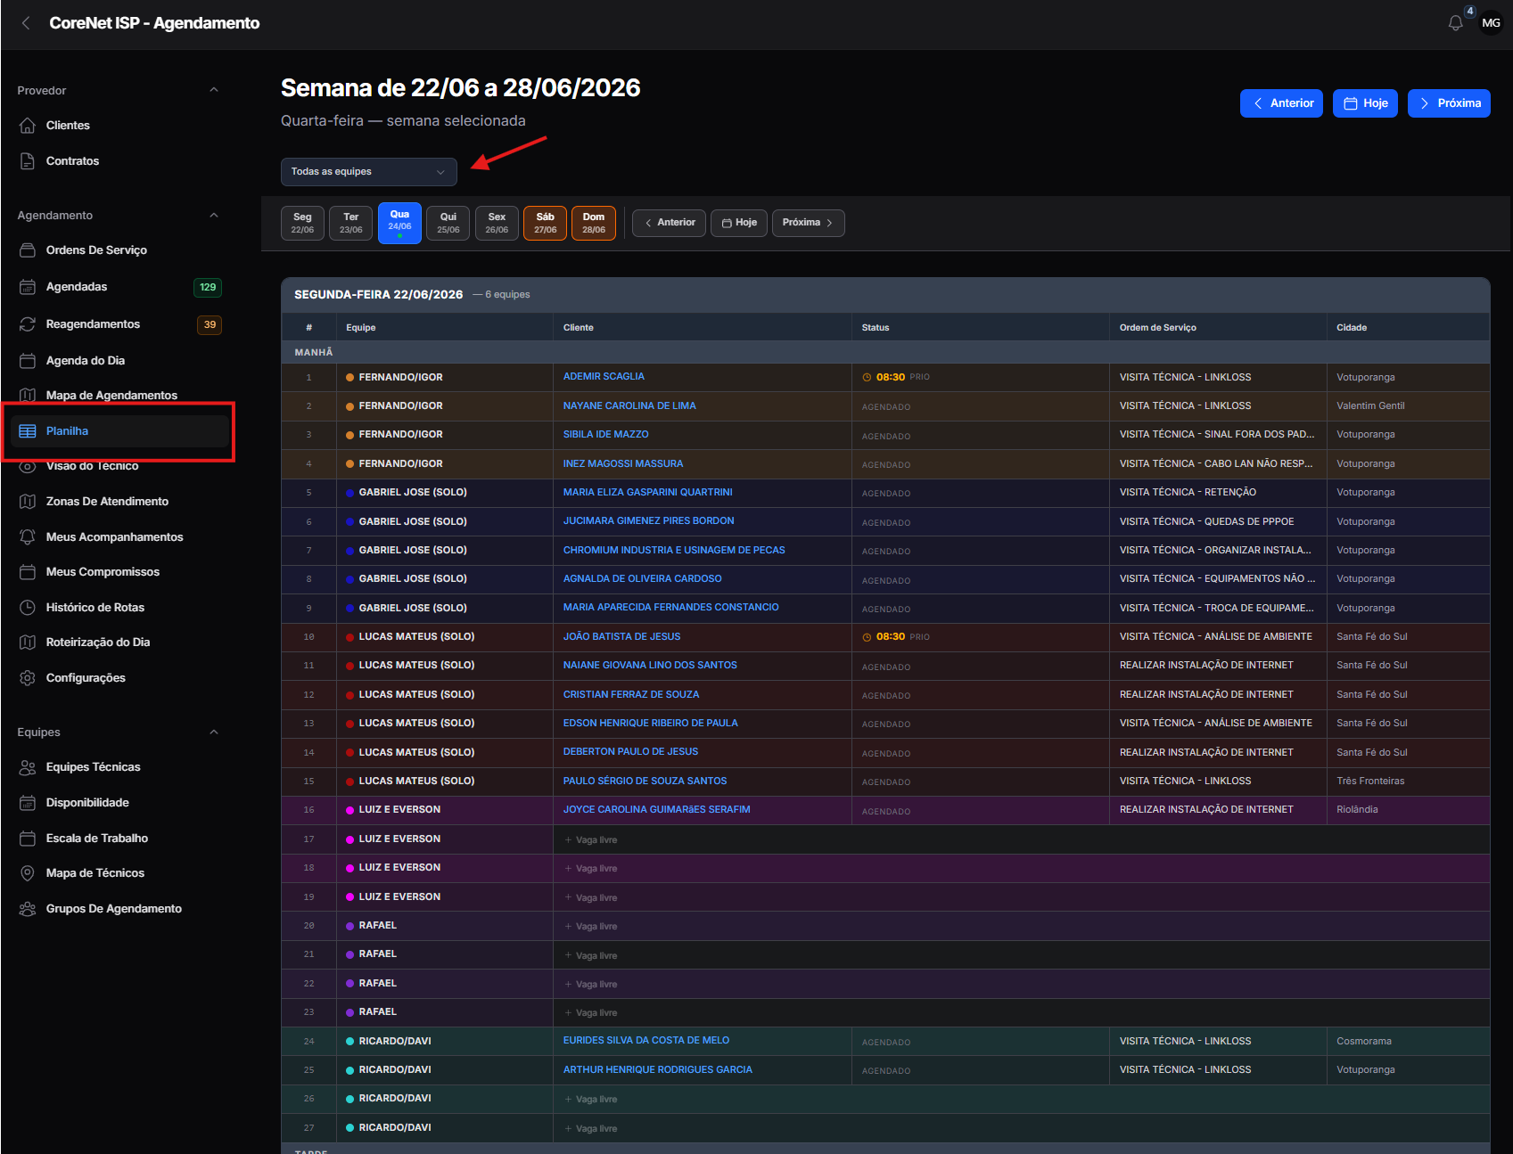Click the MG user avatar
This screenshot has width=1513, height=1154.
(1491, 23)
